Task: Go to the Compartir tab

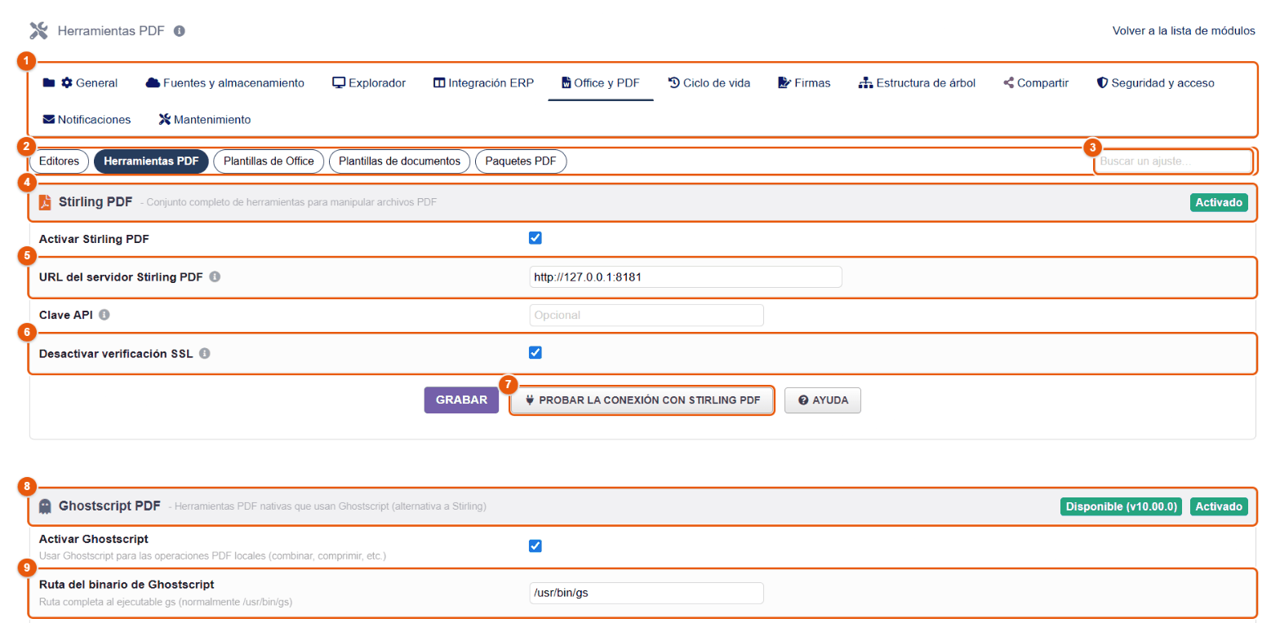Action: tap(1036, 82)
